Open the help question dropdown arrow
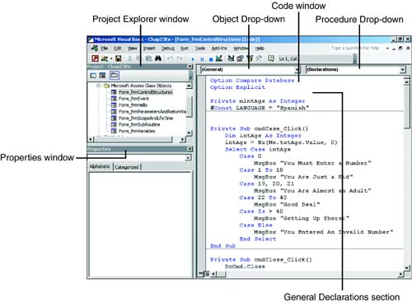 pos(387,49)
